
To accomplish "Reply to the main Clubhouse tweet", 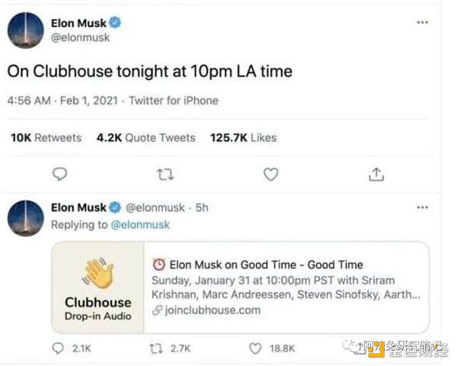I will (60, 175).
